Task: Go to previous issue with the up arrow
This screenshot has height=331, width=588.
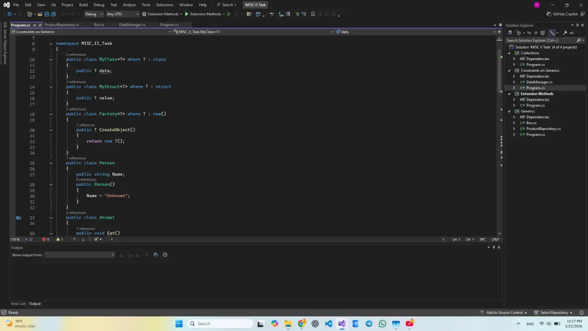Action: pyautogui.click(x=74, y=239)
